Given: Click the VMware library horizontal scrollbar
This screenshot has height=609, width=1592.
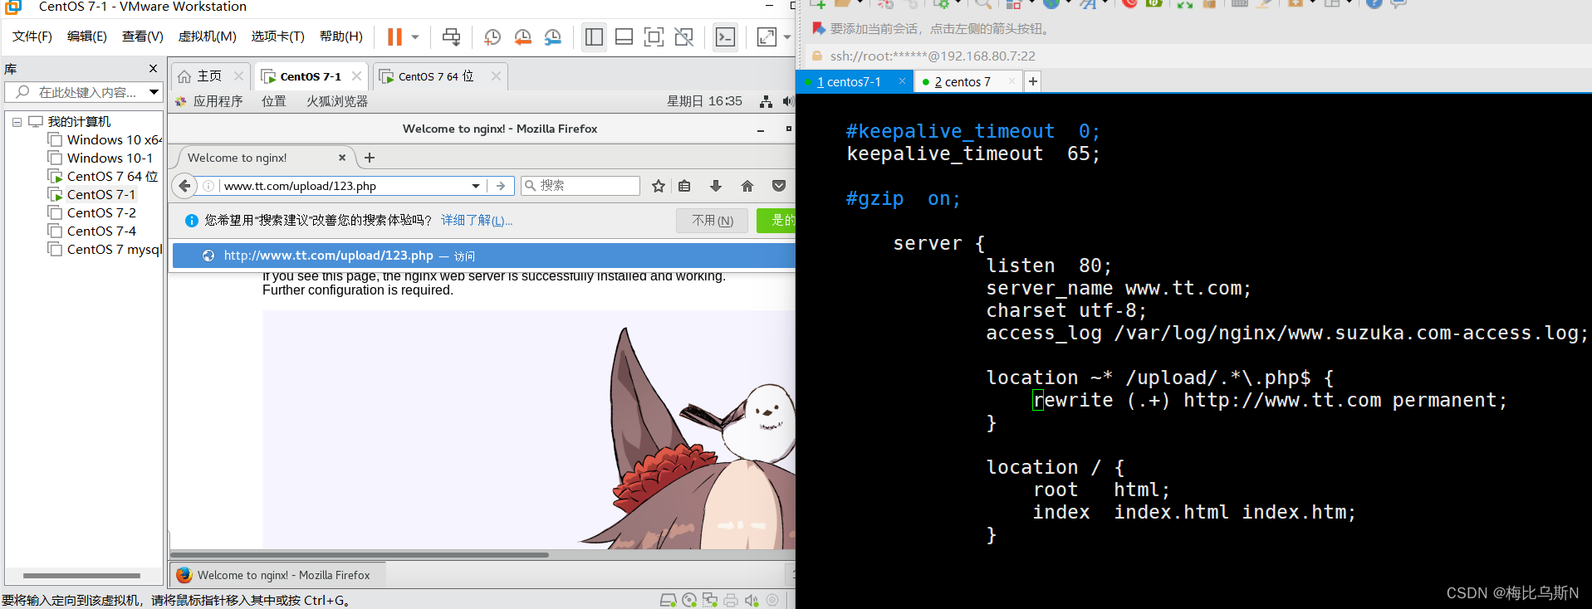Looking at the screenshot, I should 81,575.
